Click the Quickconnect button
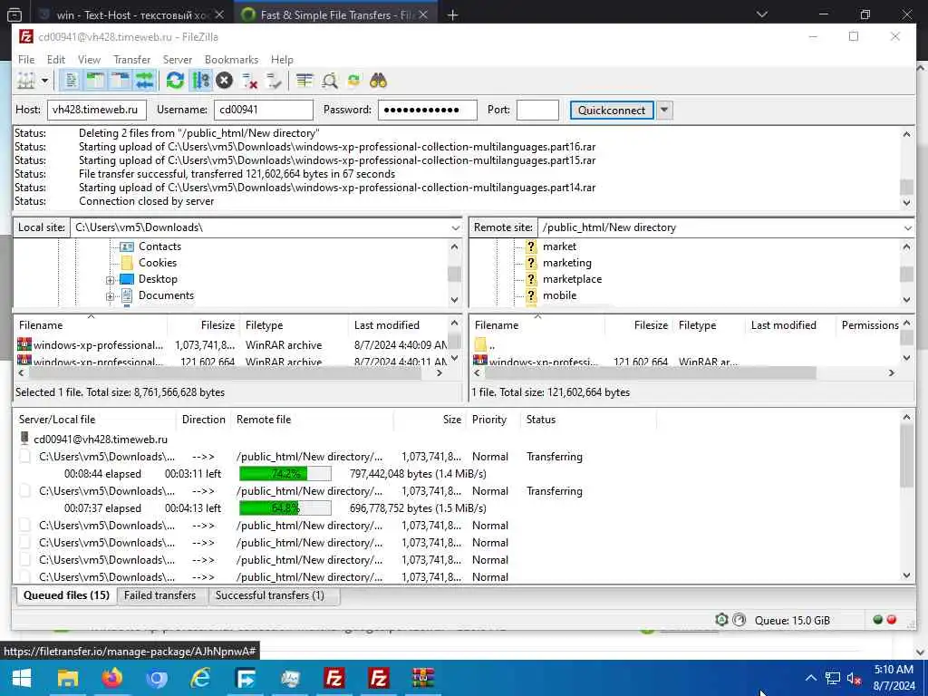Screen dimensions: 928x696 (612, 110)
